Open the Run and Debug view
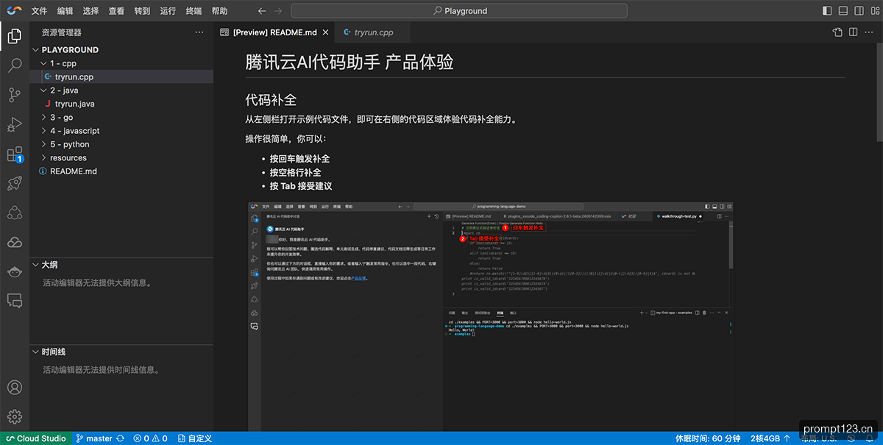This screenshot has width=883, height=445. (15, 124)
